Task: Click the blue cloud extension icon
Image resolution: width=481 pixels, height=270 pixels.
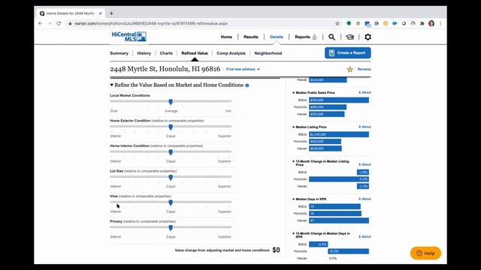Action: pyautogui.click(x=395, y=23)
